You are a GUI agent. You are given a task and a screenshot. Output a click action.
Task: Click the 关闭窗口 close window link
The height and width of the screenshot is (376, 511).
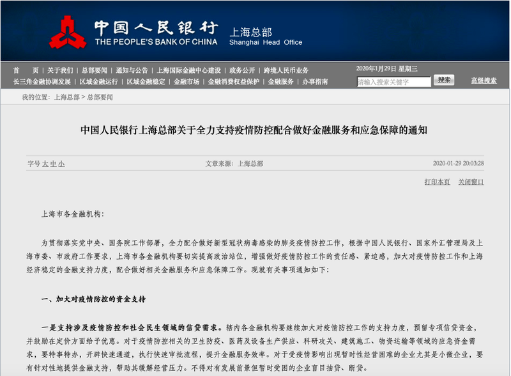pos(471,182)
